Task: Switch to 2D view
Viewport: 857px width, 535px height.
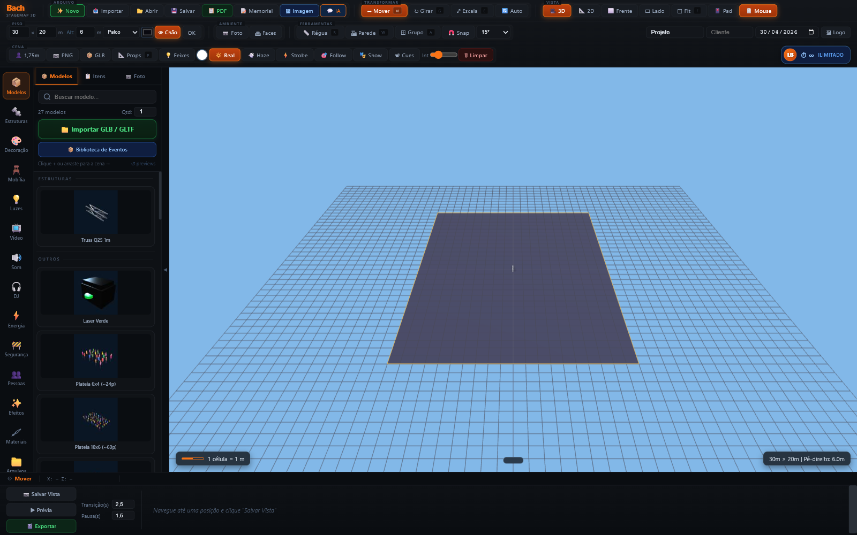Action: point(586,11)
